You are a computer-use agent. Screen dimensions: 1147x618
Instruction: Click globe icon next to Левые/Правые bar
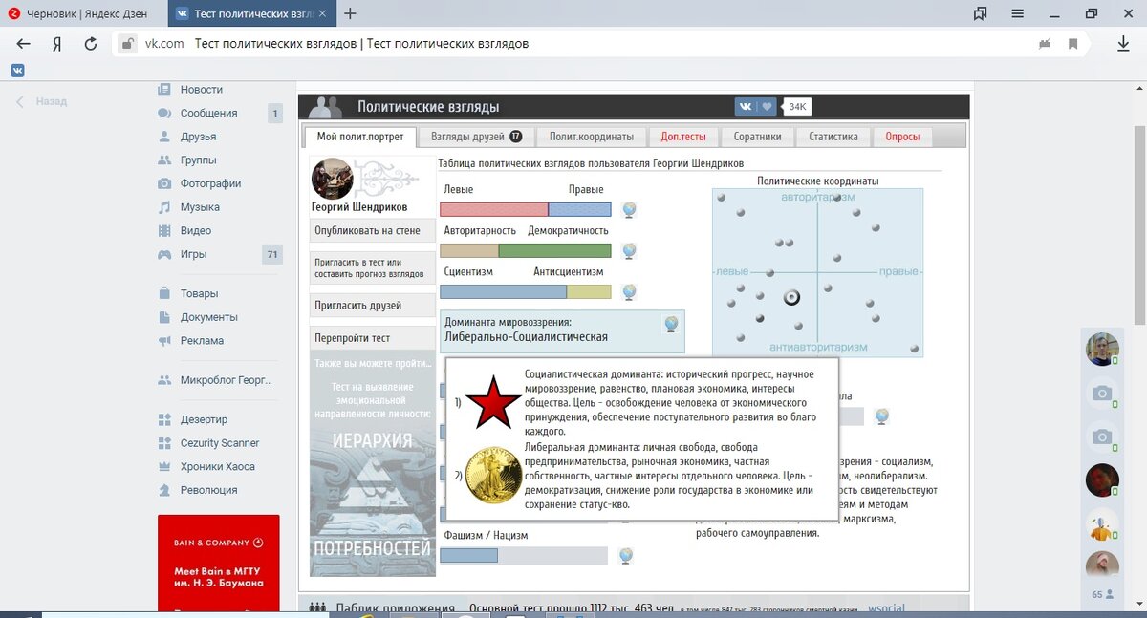[629, 210]
